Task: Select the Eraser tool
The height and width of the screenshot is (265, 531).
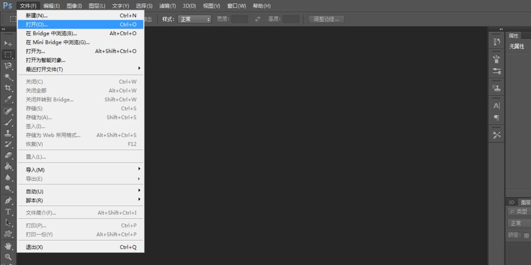Action: (x=8, y=155)
